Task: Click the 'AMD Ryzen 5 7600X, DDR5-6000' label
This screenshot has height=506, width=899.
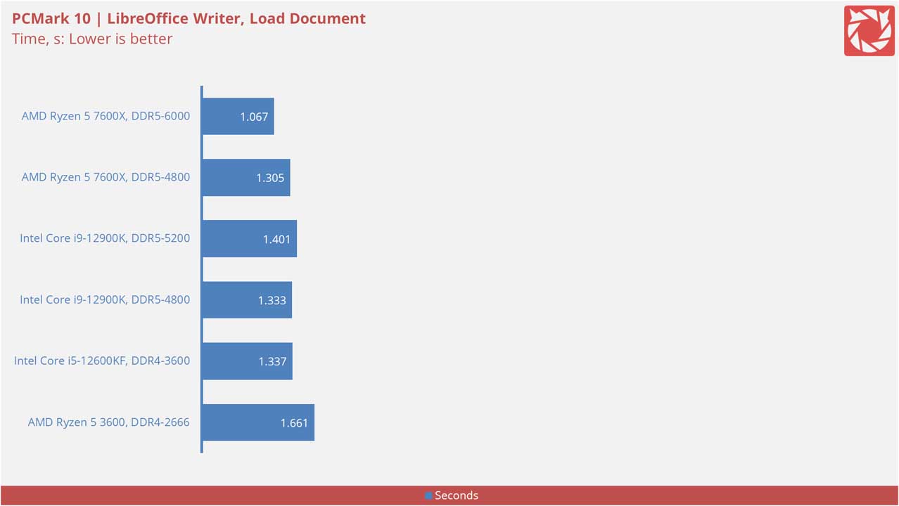Action: coord(106,116)
